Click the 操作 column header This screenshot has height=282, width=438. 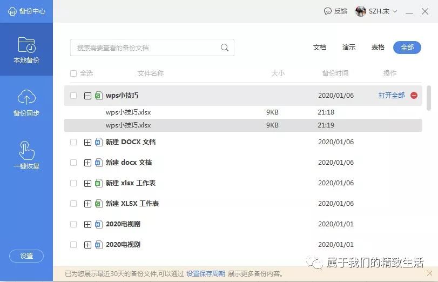tap(390, 73)
